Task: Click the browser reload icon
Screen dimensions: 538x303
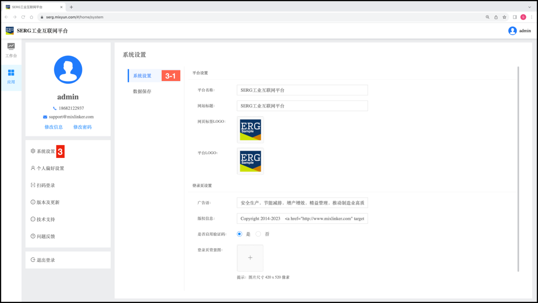Action: [x=23, y=17]
